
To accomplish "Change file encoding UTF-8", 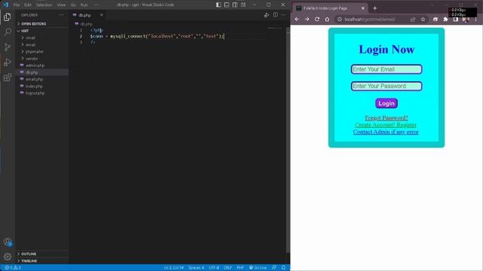I will pos(214,268).
